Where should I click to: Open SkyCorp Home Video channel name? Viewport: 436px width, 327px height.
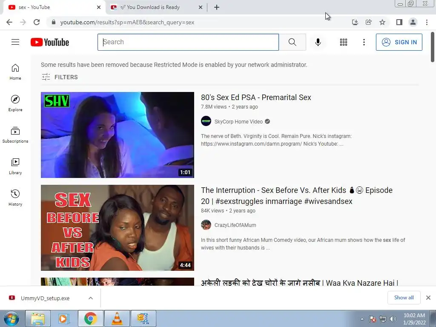238,121
